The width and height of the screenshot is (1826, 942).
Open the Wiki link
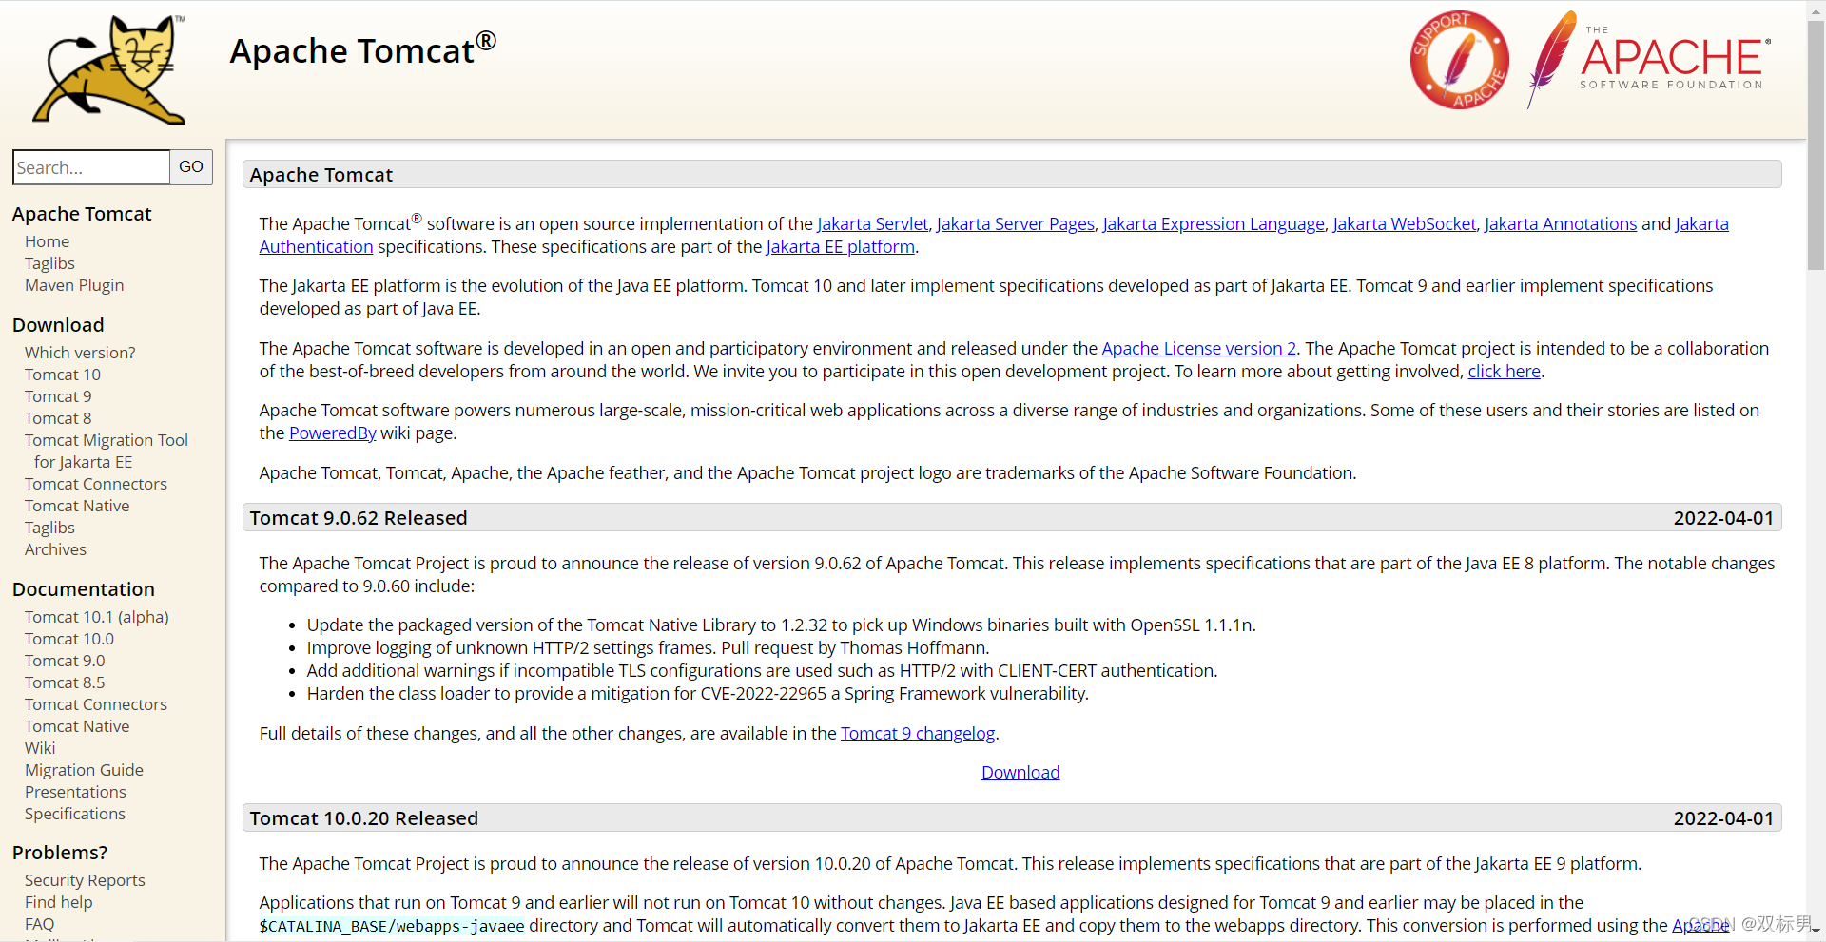[x=40, y=748]
